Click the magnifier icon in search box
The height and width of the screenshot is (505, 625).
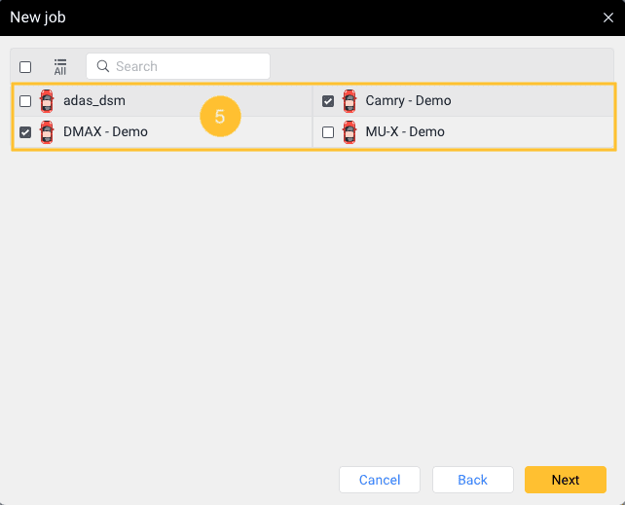102,66
